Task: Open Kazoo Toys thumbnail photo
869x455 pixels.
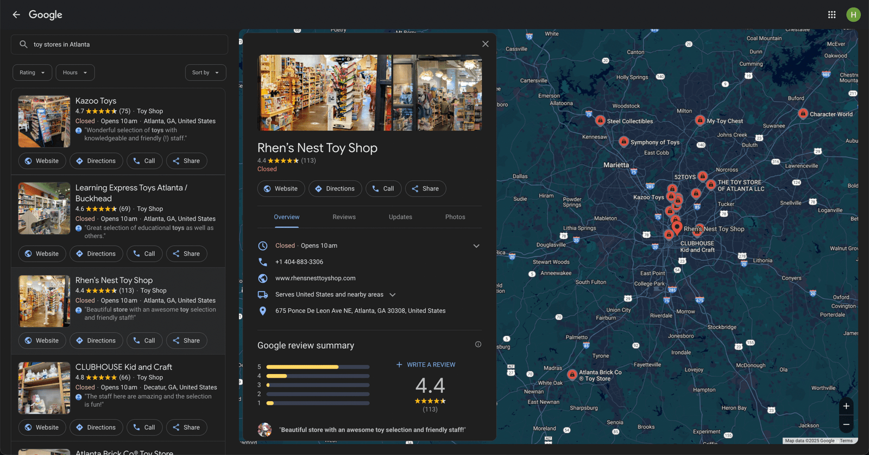Action: [x=44, y=122]
